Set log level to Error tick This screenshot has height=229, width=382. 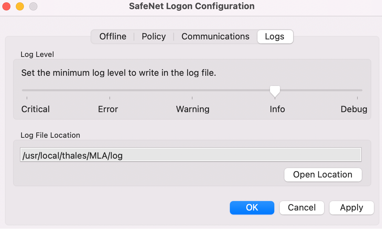point(110,90)
